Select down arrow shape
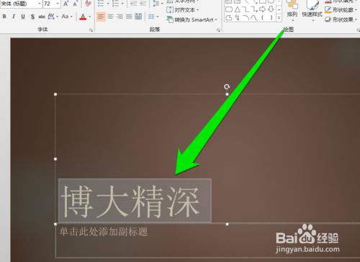360x262 pixels. tap(271, 9)
